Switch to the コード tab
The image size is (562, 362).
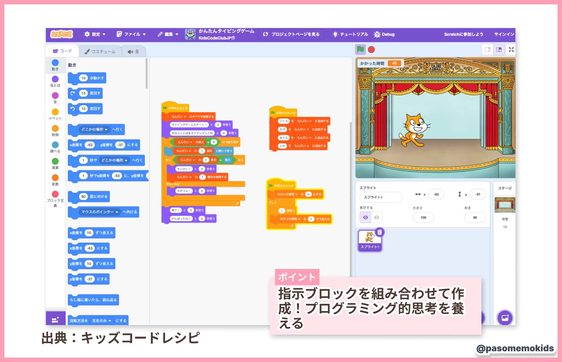pyautogui.click(x=62, y=51)
